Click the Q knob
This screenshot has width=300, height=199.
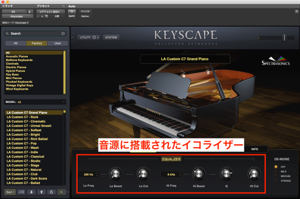[226, 174]
